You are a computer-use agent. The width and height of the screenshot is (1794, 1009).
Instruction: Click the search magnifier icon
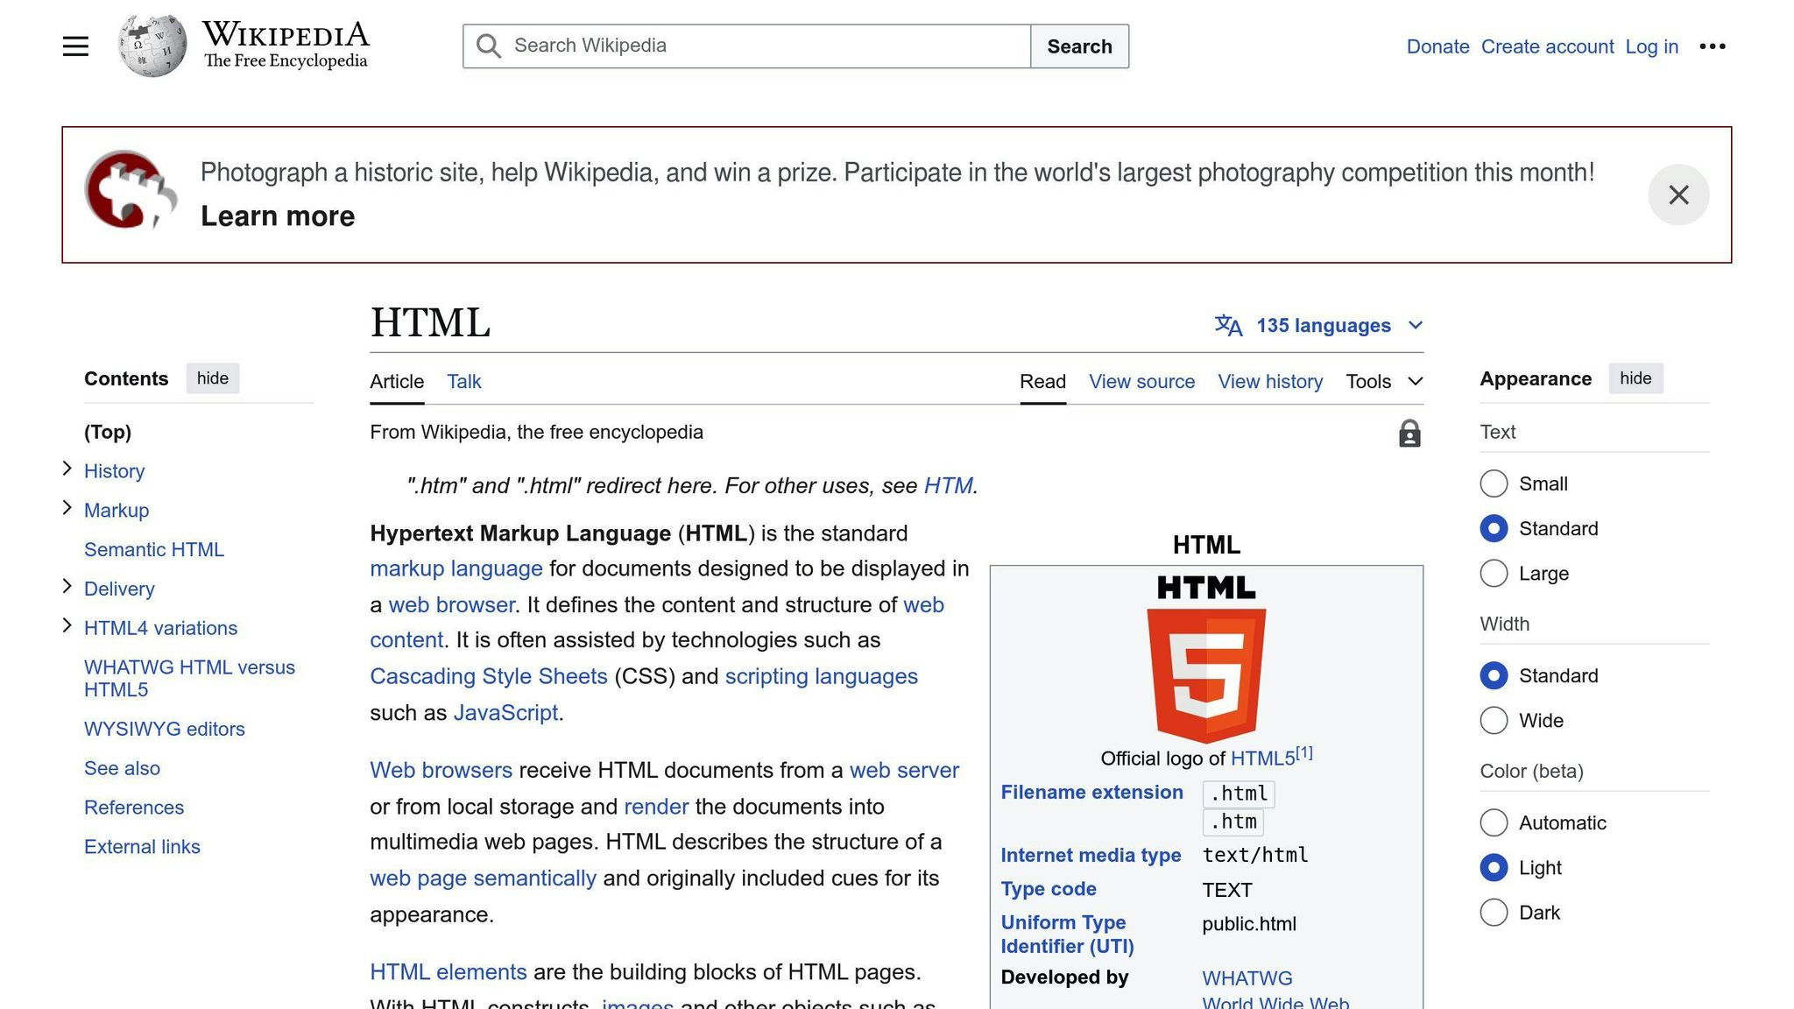pyautogui.click(x=488, y=46)
